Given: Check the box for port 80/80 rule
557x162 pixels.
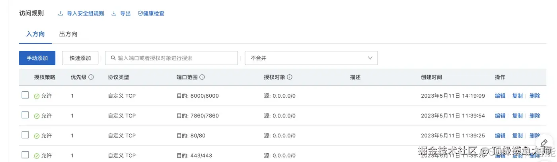Looking at the screenshot, I should pyautogui.click(x=25, y=135).
